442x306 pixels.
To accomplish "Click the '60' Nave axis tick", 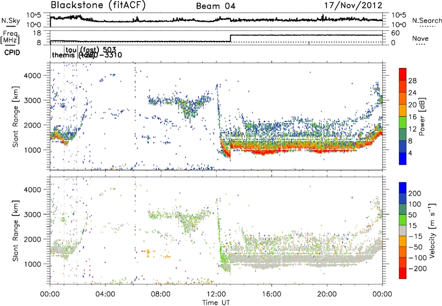I will 395,33.
